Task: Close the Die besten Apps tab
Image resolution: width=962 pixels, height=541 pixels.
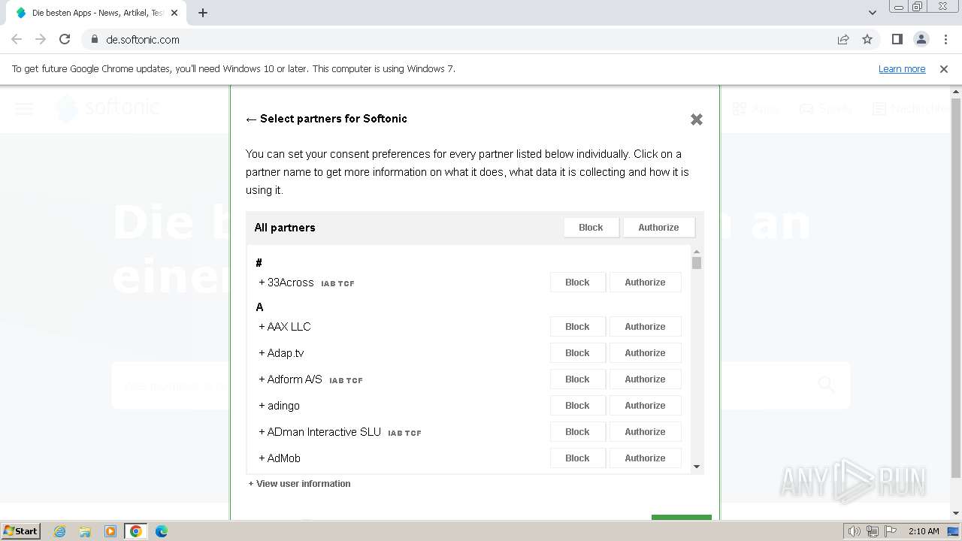Action: tap(174, 13)
